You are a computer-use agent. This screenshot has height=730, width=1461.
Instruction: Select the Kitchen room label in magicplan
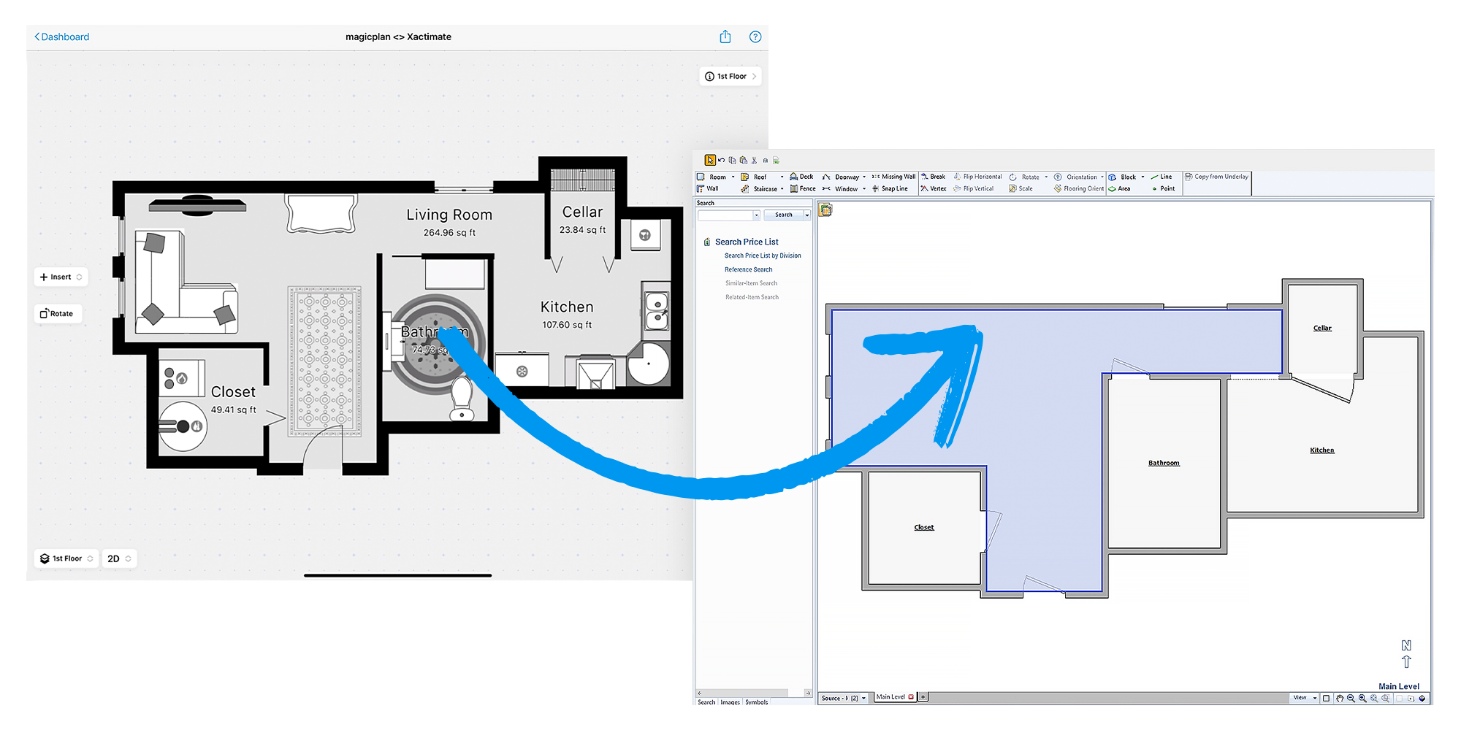(567, 307)
